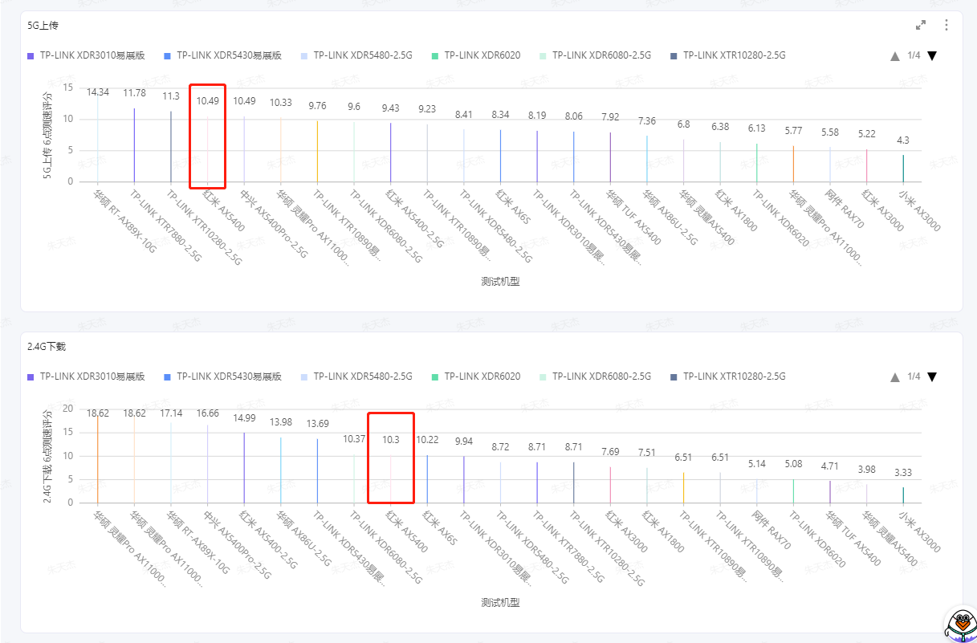Toggle TP-LINK XDR6020 legend entry in 5G上传 chart
The height and width of the screenshot is (643, 977).
476,55
